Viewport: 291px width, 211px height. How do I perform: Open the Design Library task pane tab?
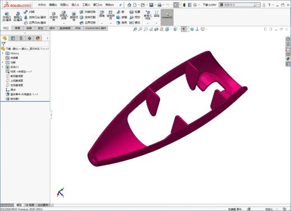point(288,44)
